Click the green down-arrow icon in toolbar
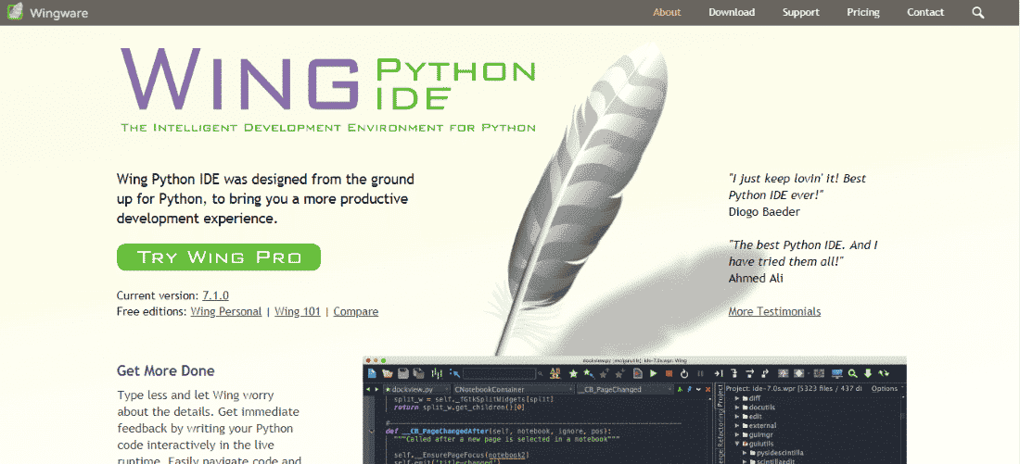 [x=868, y=373]
